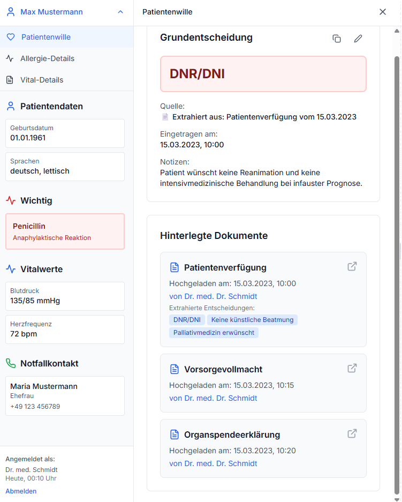Open Allergie-Details in the sidebar
Image resolution: width=402 pixels, height=502 pixels.
(47, 58)
